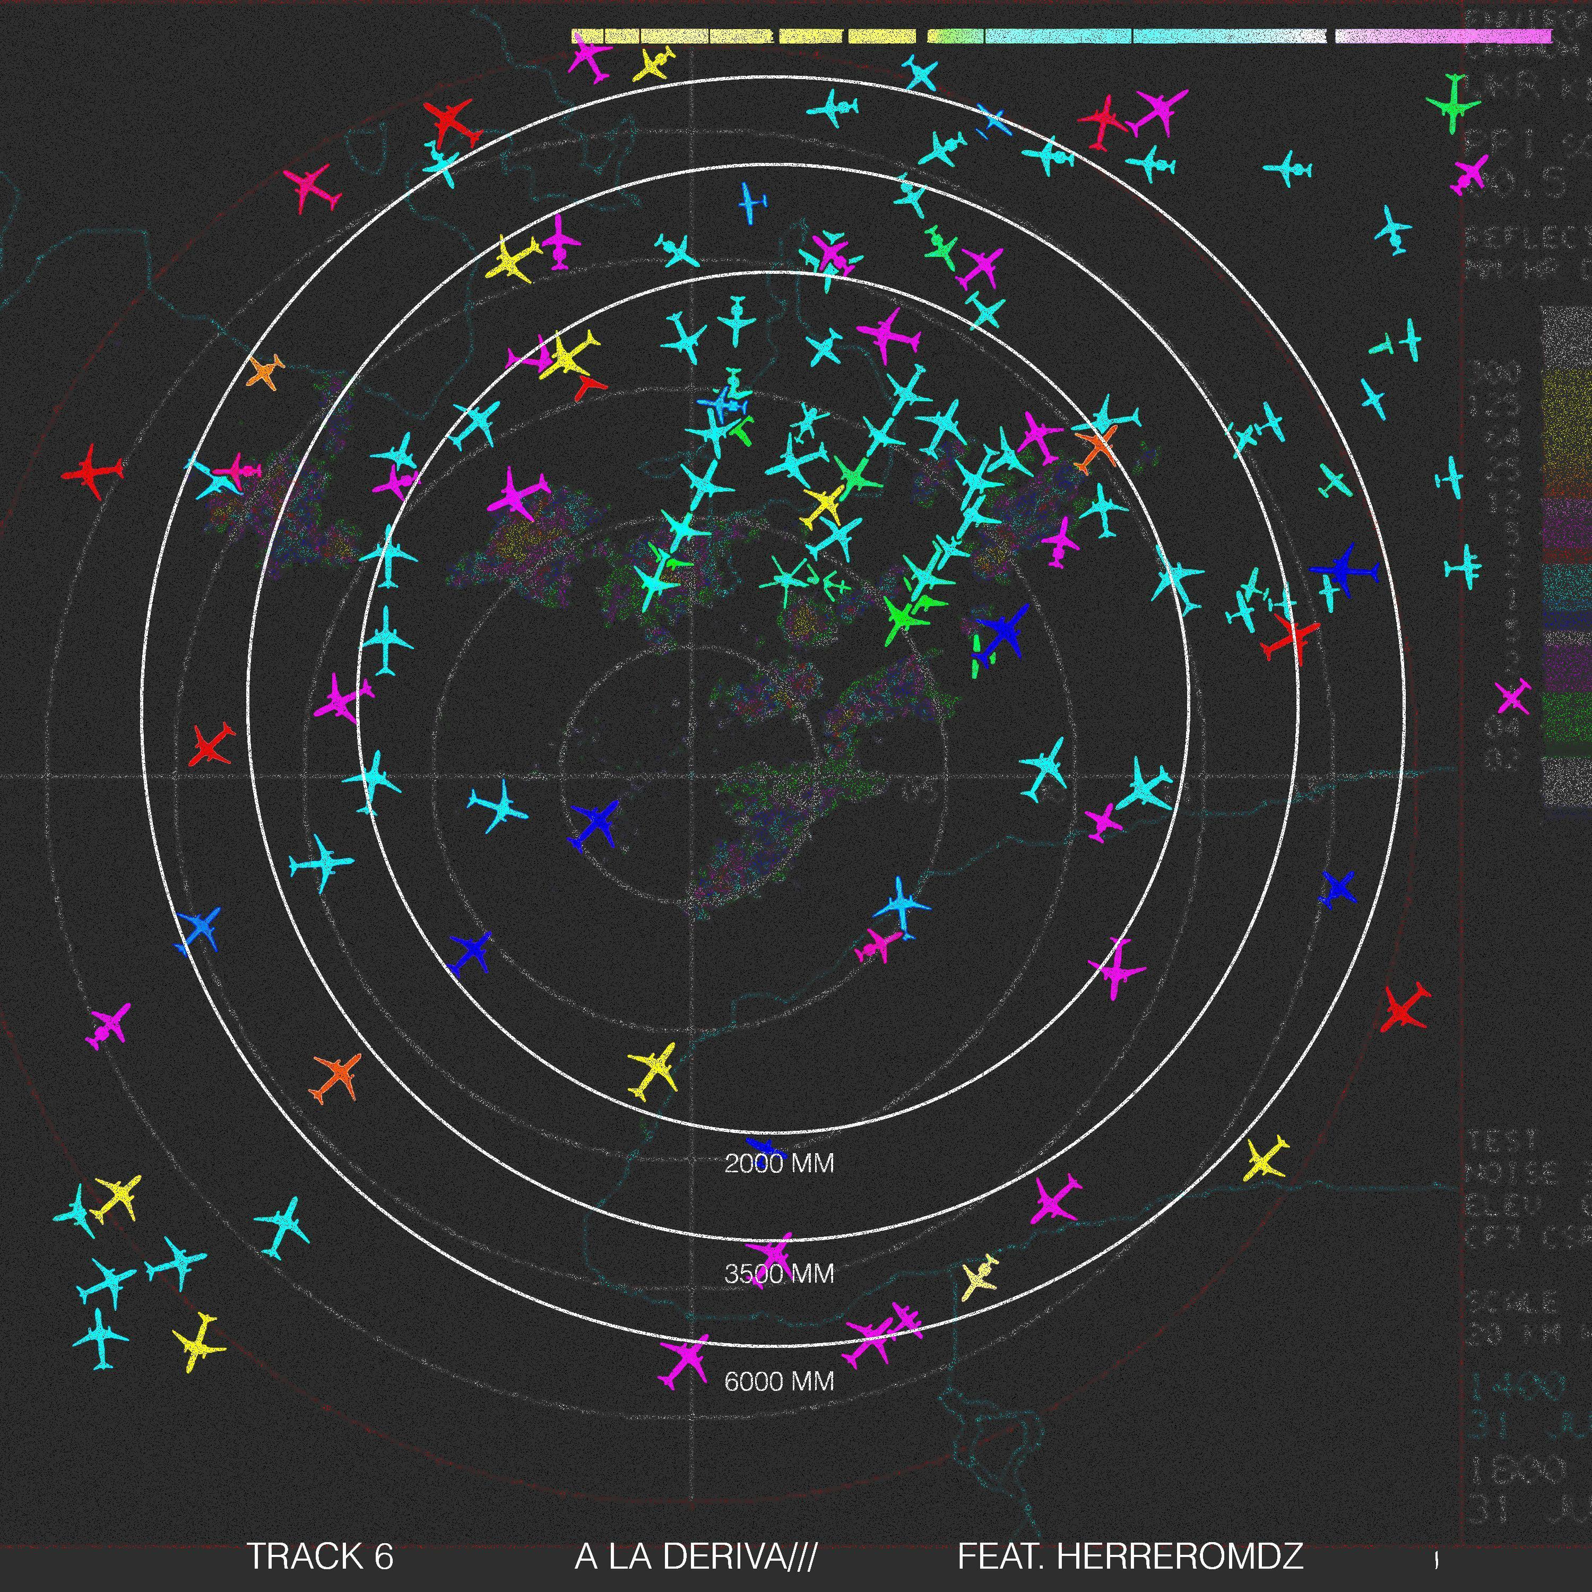Click the A LA DERIVA/// title

pos(696,1556)
